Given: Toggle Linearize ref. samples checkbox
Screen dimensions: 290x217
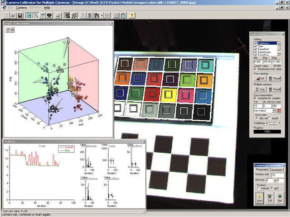Looking at the screenshot, I should pos(255,98).
